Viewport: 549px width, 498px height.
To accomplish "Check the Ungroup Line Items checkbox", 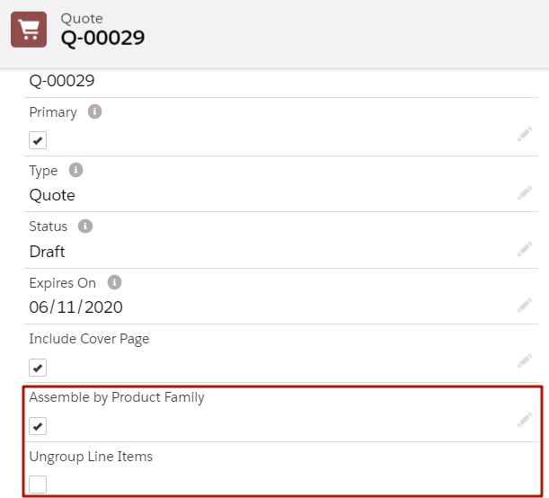I will 38,485.
